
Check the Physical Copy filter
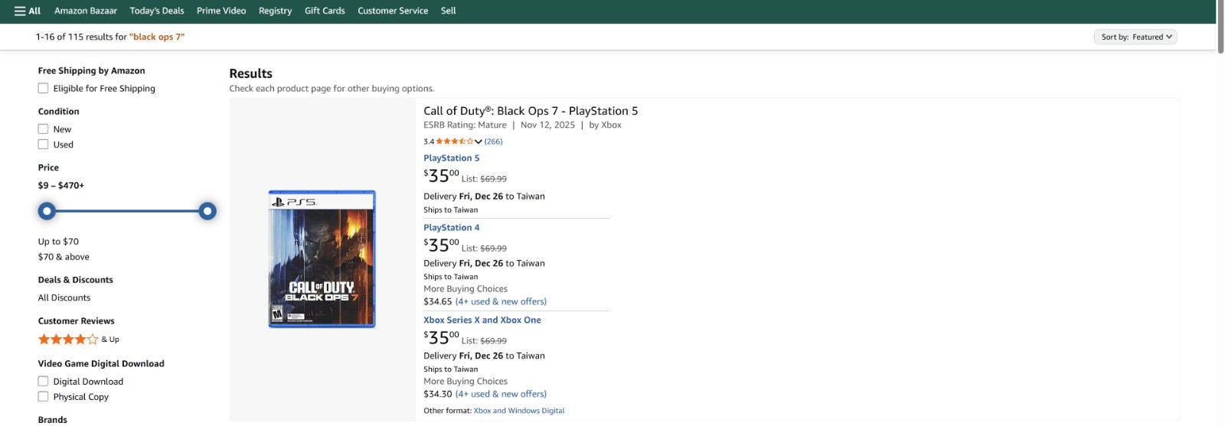tap(44, 397)
